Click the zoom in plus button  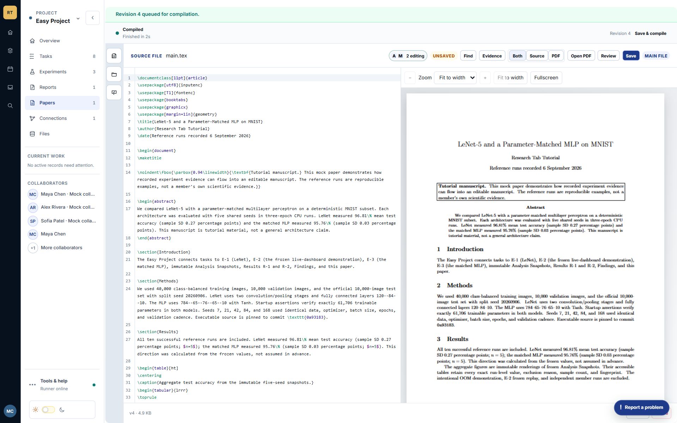(485, 78)
